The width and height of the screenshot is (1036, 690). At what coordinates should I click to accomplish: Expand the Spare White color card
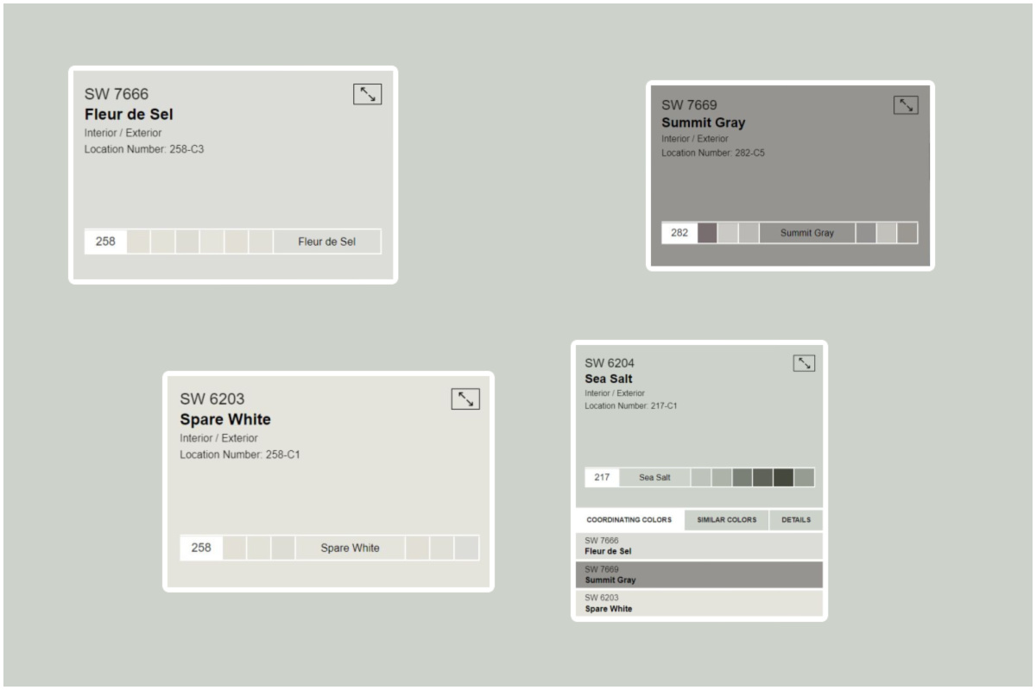click(465, 398)
